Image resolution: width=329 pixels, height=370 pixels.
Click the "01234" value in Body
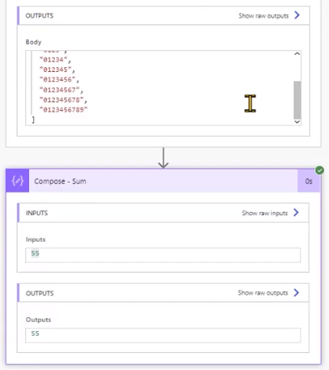(53, 60)
